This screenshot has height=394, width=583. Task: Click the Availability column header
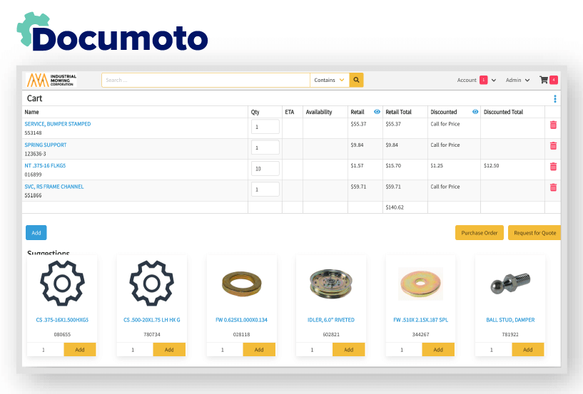pos(319,112)
